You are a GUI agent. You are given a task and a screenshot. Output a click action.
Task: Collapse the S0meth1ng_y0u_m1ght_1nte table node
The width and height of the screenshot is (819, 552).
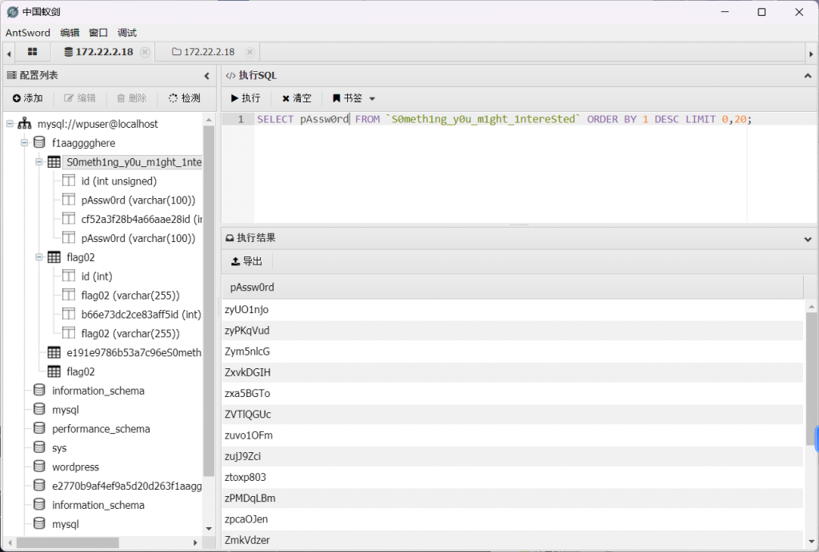38,161
